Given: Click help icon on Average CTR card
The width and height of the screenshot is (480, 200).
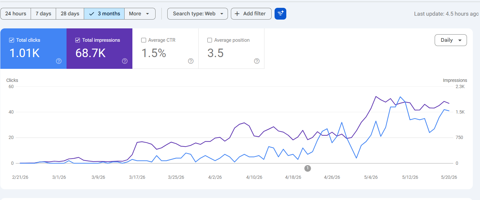Looking at the screenshot, I should [x=191, y=61].
